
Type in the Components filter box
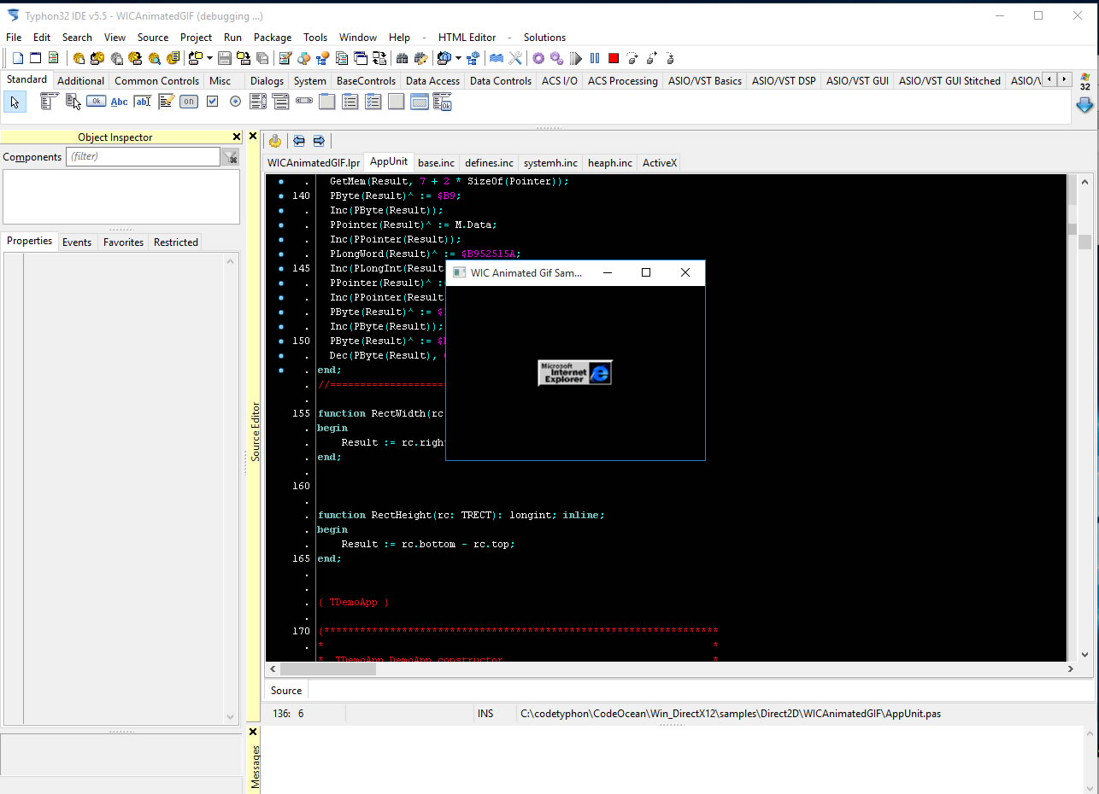tap(143, 157)
